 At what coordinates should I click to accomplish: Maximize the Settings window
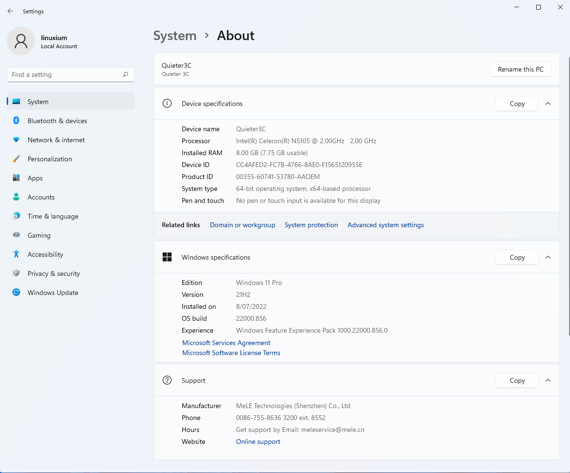point(539,7)
